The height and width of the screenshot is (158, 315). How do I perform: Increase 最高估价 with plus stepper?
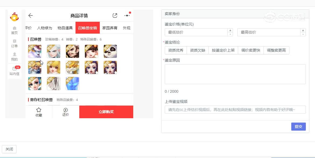tap(303, 30)
